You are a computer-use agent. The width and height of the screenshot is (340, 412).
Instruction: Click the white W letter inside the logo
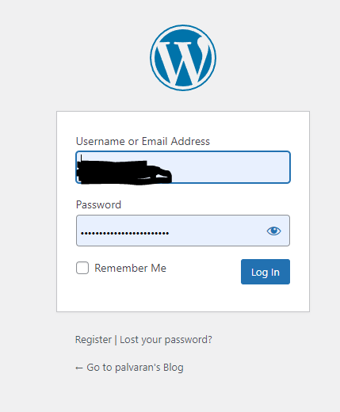(x=183, y=58)
